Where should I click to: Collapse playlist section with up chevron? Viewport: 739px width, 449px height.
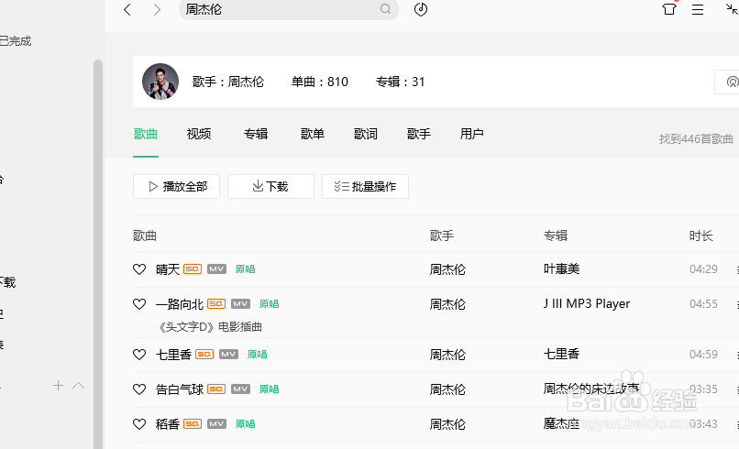(x=78, y=386)
